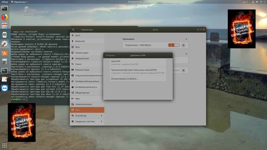This screenshot has width=267, height=150.
Task: Choose OpenVPN in the add VPN list
Action: click(138, 62)
